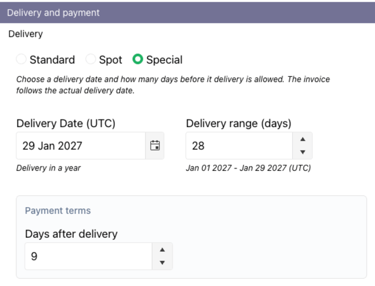
Task: Choose the Spot delivery radio button
Action: pos(91,59)
